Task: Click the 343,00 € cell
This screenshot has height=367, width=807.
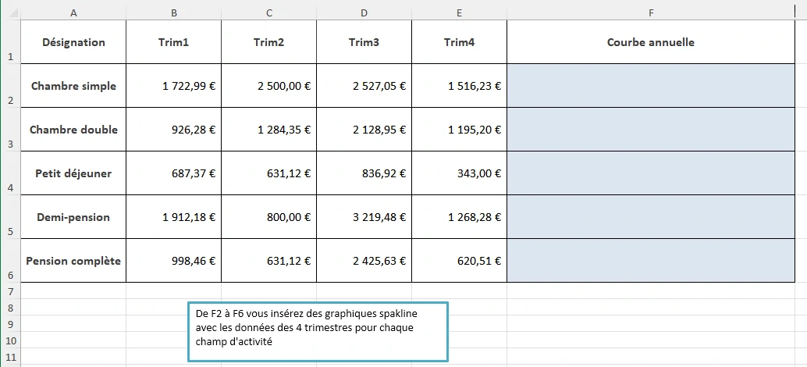Action: point(459,173)
